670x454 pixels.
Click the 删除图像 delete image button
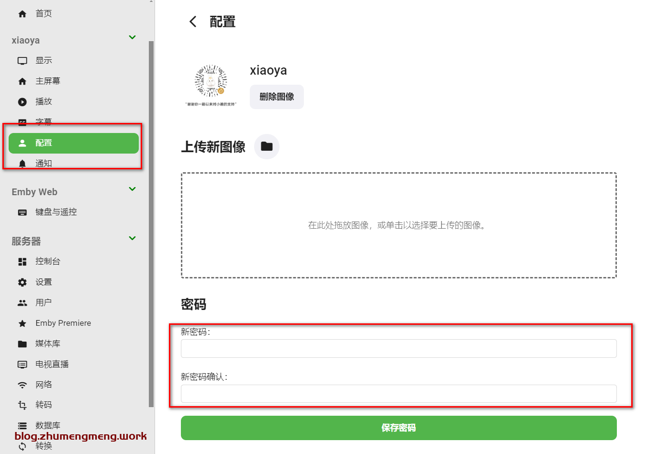[277, 96]
